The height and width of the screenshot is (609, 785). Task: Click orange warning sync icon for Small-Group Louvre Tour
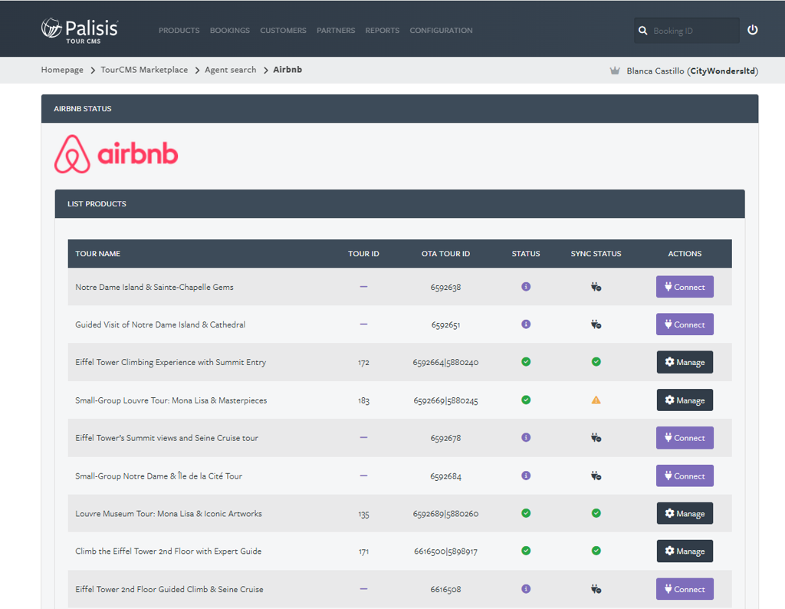[x=596, y=400]
